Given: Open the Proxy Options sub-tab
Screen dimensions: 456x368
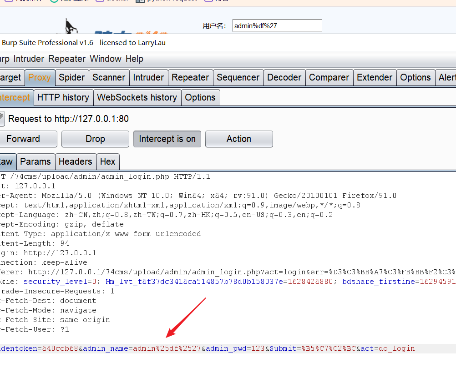Looking at the screenshot, I should [x=200, y=97].
